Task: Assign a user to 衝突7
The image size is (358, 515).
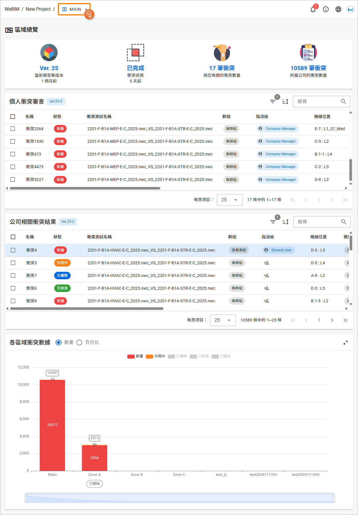Action: [x=267, y=276]
